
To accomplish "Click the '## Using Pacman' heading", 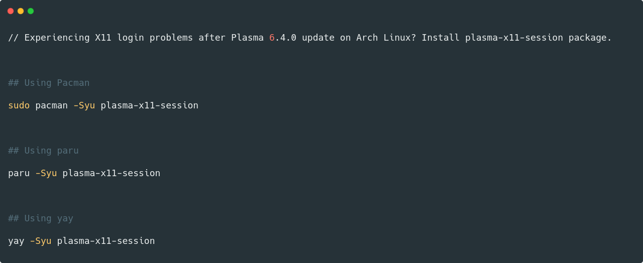I will [x=49, y=83].
